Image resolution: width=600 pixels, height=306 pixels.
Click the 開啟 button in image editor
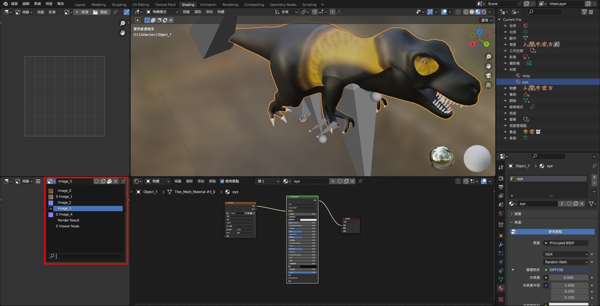tap(100, 12)
